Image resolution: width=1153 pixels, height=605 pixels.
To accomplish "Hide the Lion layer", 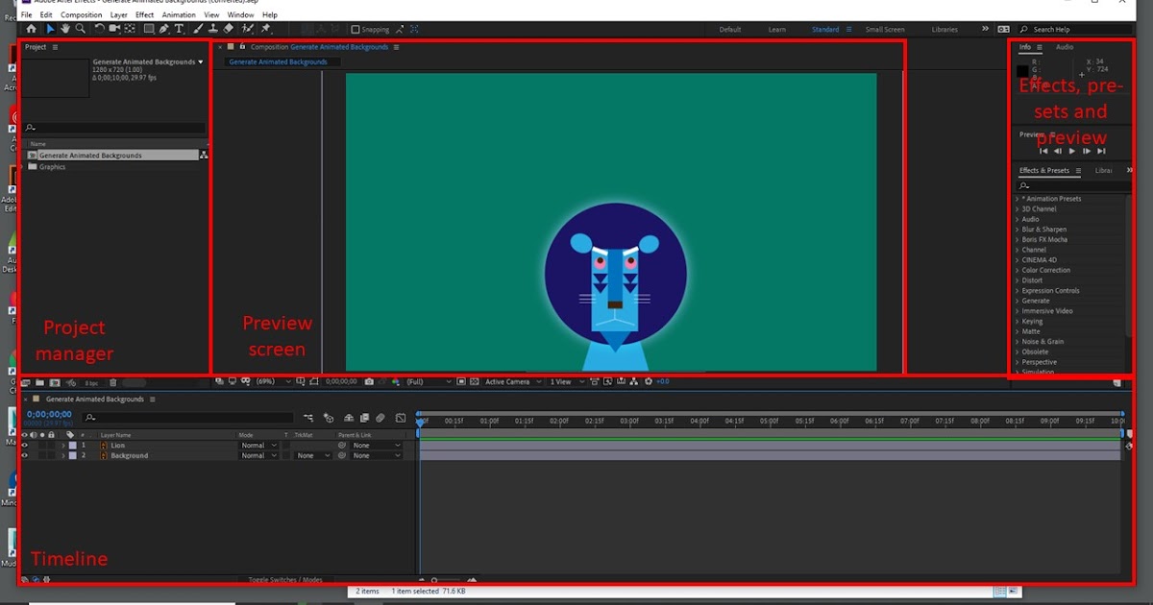I will [25, 446].
